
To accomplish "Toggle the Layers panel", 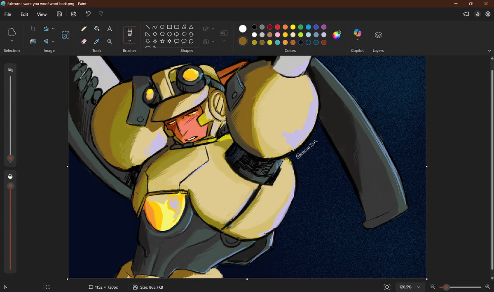I will (x=378, y=35).
